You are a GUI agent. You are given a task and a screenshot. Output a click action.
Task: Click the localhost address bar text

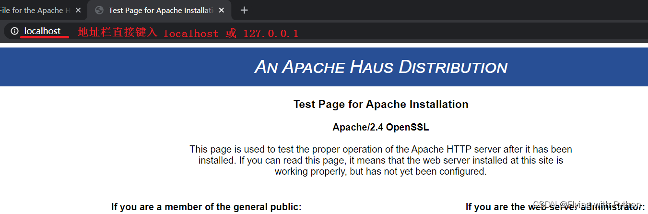click(x=43, y=31)
